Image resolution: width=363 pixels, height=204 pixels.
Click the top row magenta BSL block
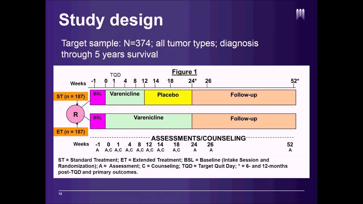[x=98, y=97]
